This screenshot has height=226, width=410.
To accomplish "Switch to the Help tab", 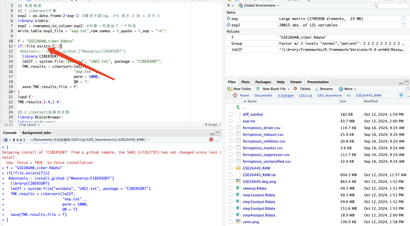I will point(281,82).
